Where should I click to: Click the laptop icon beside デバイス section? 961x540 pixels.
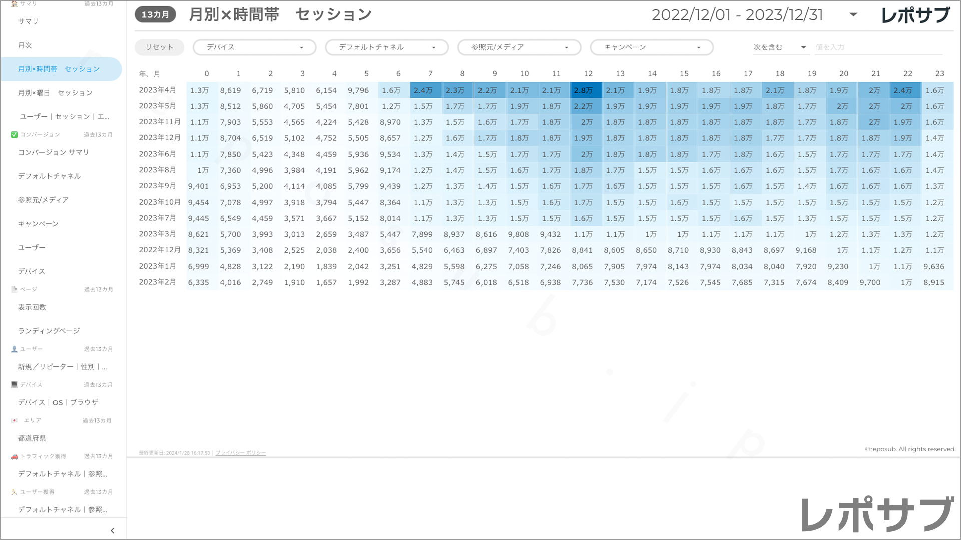14,385
